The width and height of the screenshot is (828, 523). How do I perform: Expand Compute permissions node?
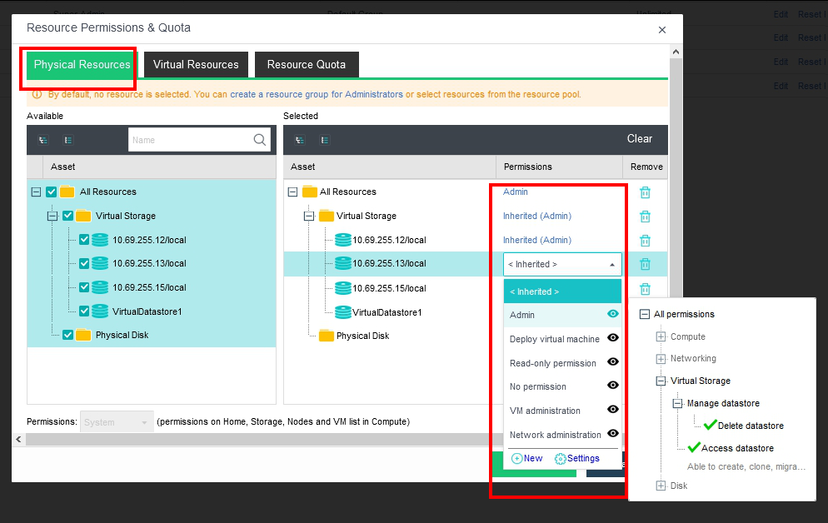coord(661,336)
